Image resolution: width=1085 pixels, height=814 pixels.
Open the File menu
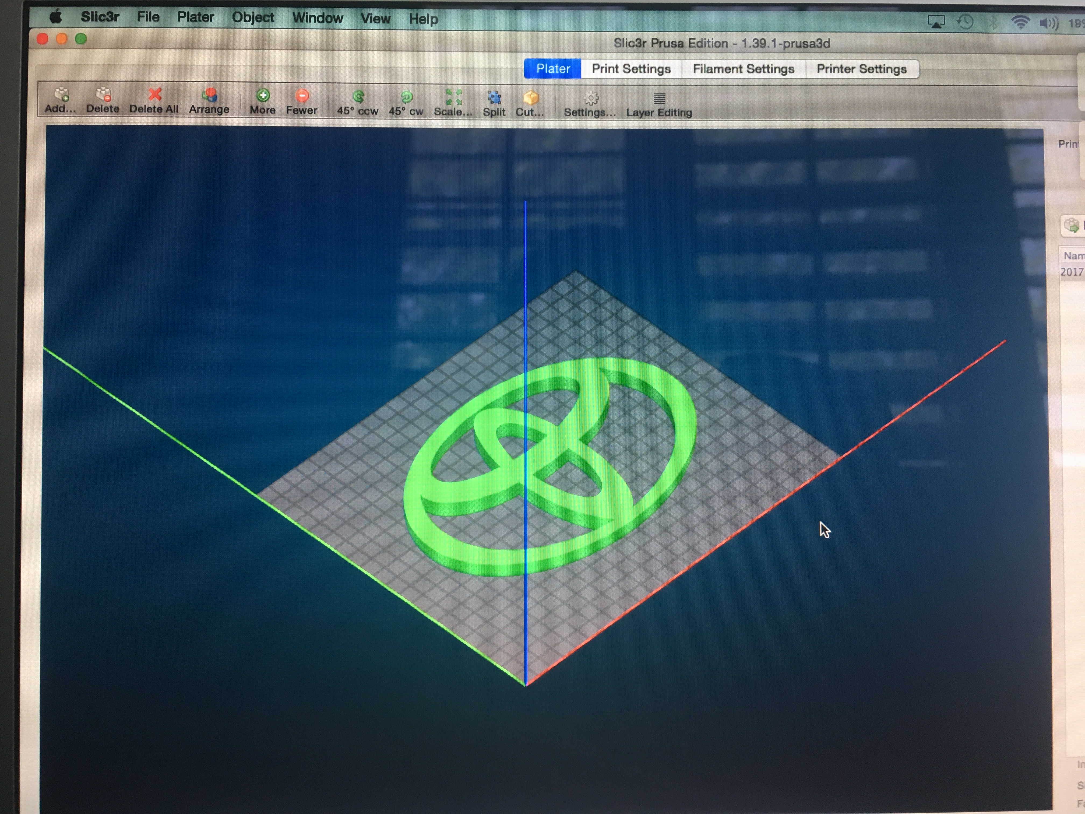coord(148,17)
